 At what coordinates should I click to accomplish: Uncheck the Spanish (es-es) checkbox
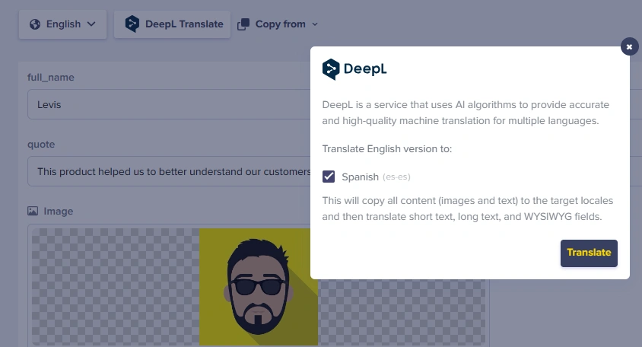point(329,177)
